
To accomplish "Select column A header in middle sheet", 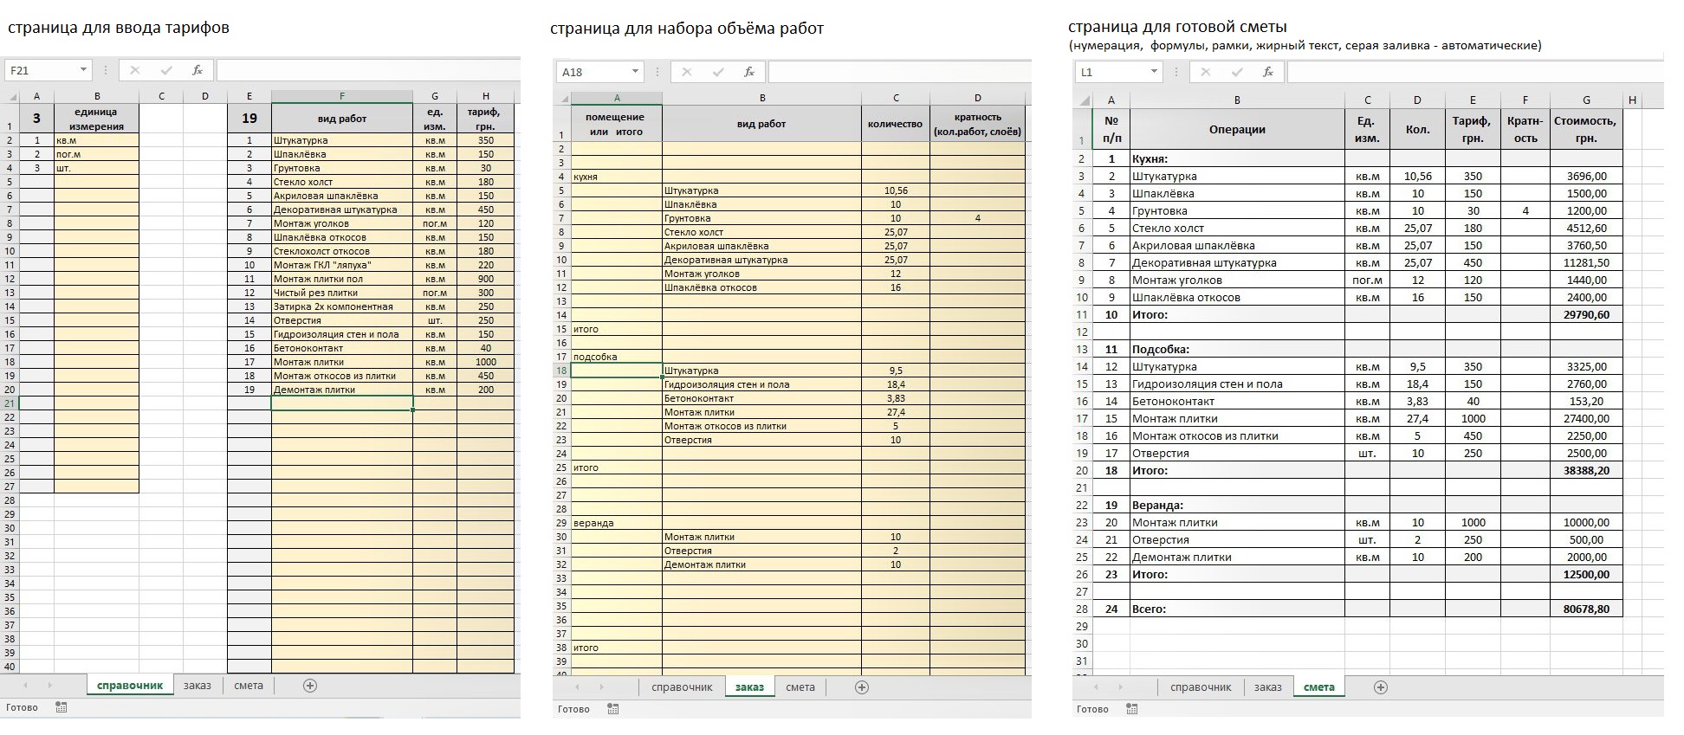I will [x=617, y=98].
